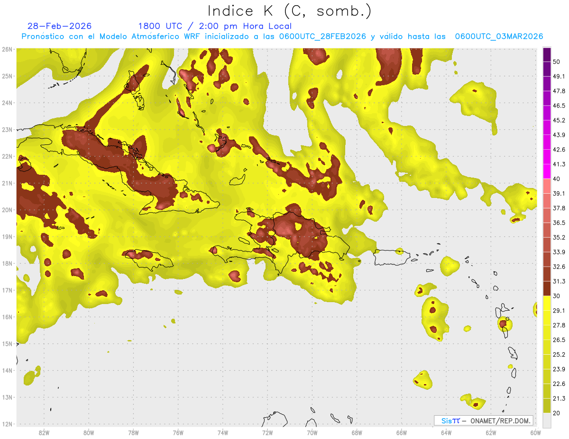Viewport: 569px width, 439px height.
Task: Click the '15N' latitude label
Action: pyautogui.click(x=7, y=343)
